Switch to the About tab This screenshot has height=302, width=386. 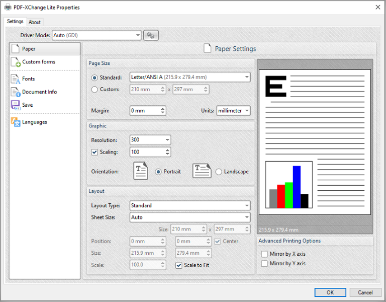tap(35, 22)
